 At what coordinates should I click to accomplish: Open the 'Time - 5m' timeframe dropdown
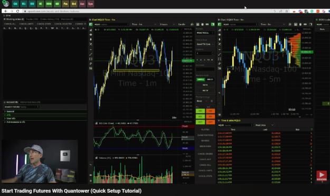(x=272, y=24)
